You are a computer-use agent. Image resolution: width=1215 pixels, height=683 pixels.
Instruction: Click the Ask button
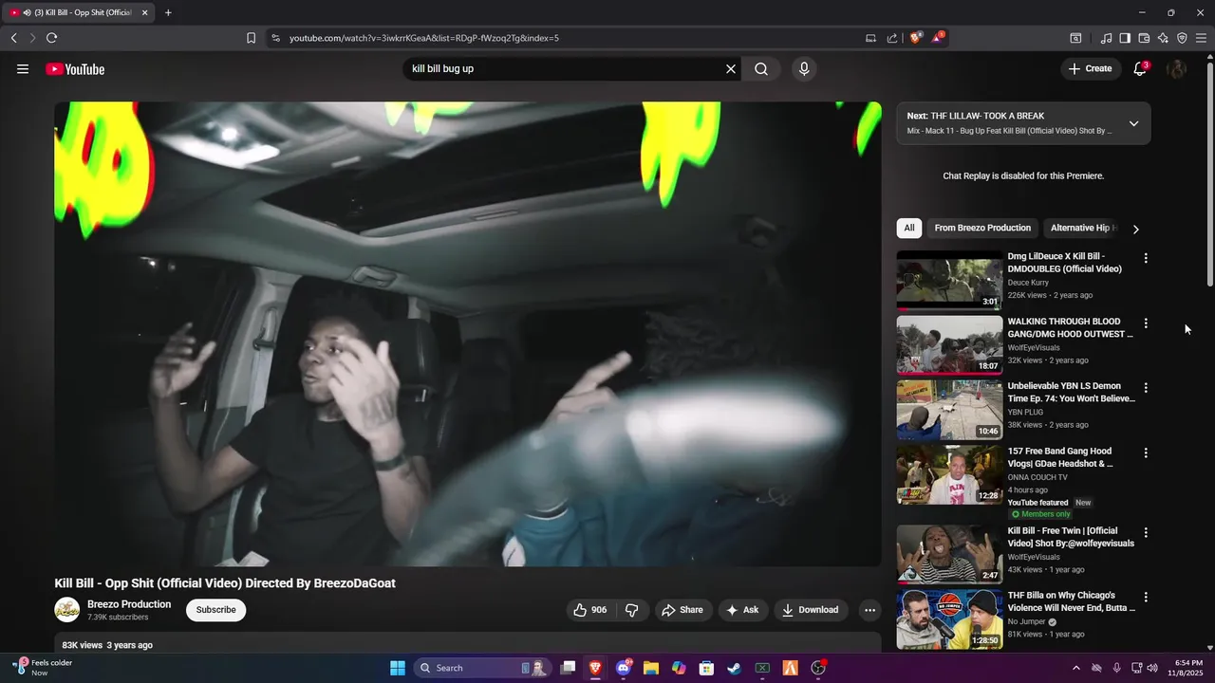(x=742, y=610)
